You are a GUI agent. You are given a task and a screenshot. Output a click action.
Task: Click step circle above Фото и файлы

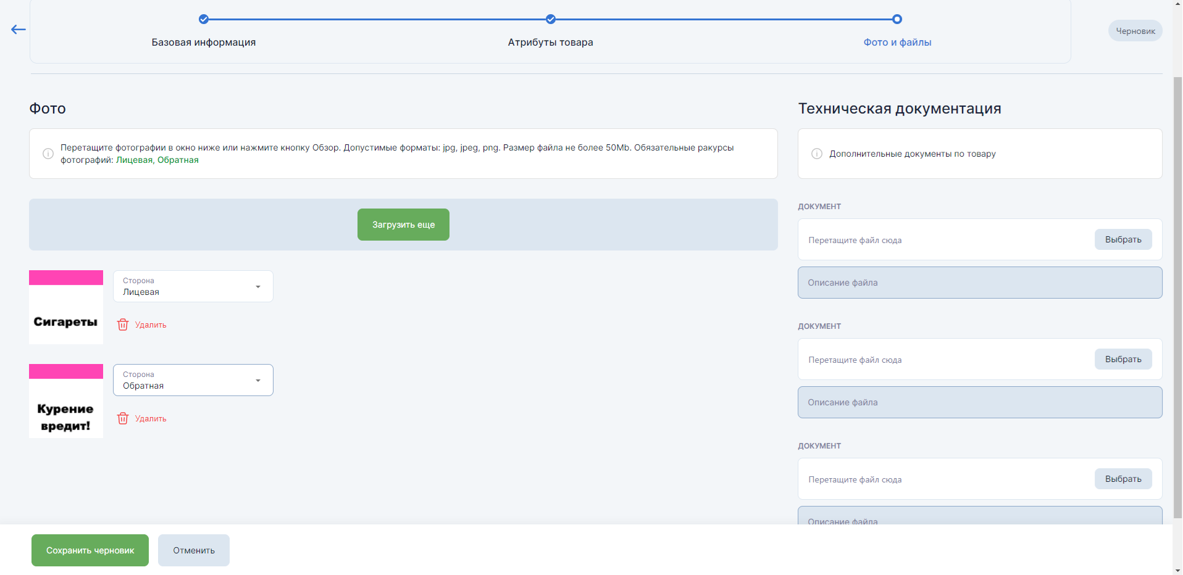[897, 19]
